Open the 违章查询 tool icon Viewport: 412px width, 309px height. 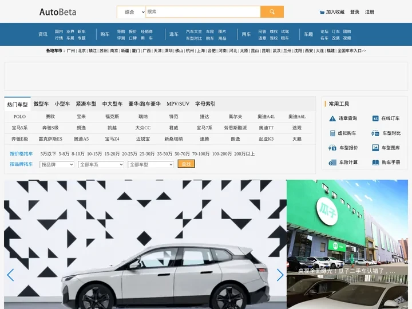[x=332, y=118]
